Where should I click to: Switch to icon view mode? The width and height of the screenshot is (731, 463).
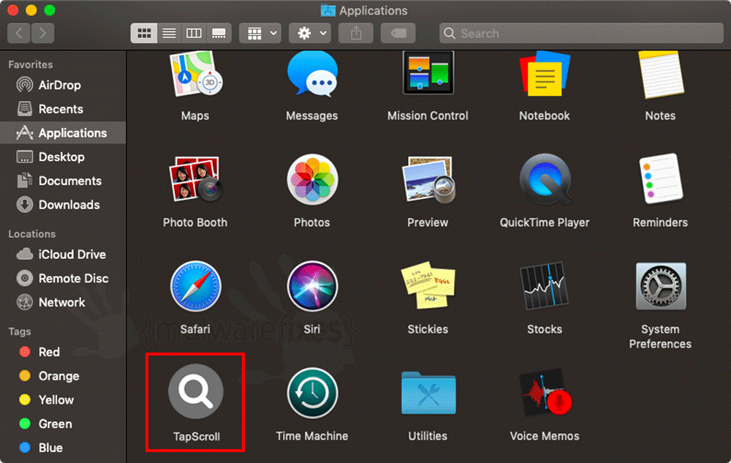point(143,33)
